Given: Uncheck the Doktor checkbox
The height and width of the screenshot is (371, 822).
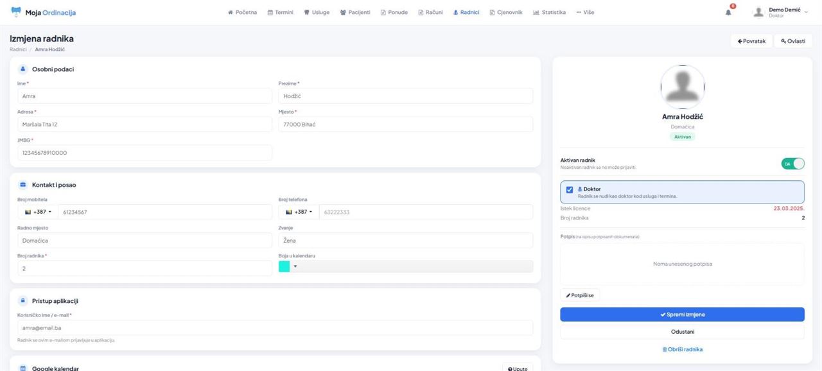Looking at the screenshot, I should pyautogui.click(x=570, y=190).
